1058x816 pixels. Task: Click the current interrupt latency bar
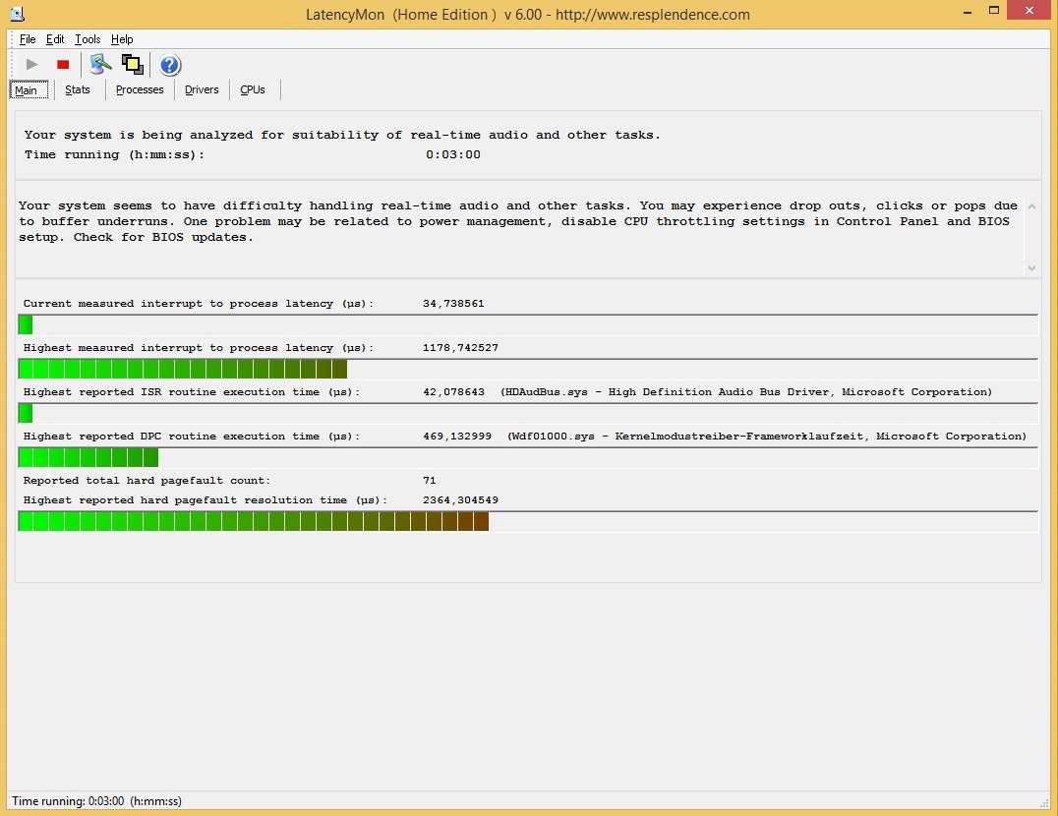point(528,325)
